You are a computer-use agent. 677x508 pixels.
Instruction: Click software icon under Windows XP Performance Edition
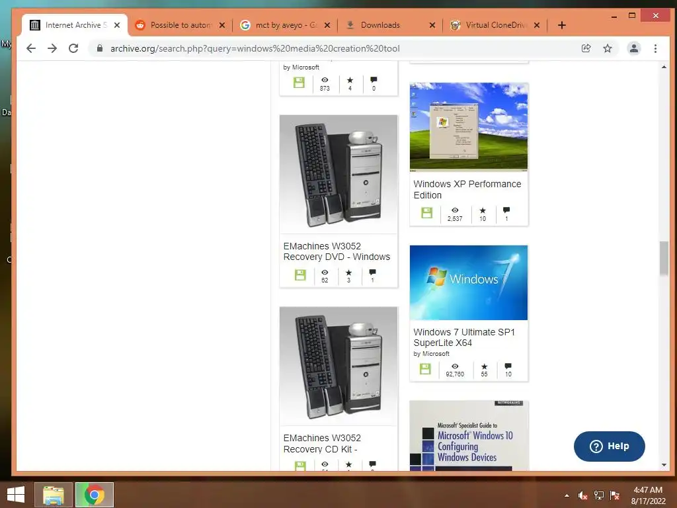(426, 212)
